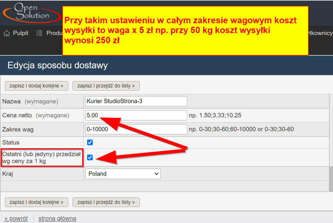This screenshot has height=223, width=333.
Task: Focus the Cena netto input field
Action: 136,115
